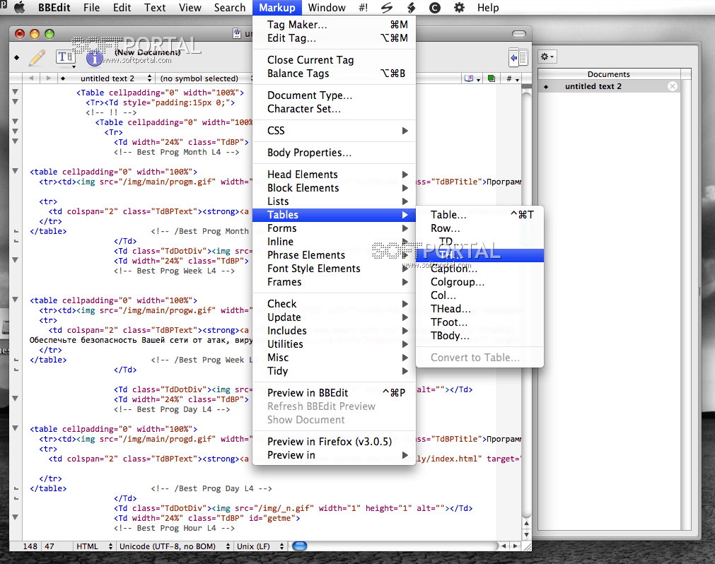This screenshot has width=715, height=564.
Task: Click the pencil document state icon
Action: [37, 58]
